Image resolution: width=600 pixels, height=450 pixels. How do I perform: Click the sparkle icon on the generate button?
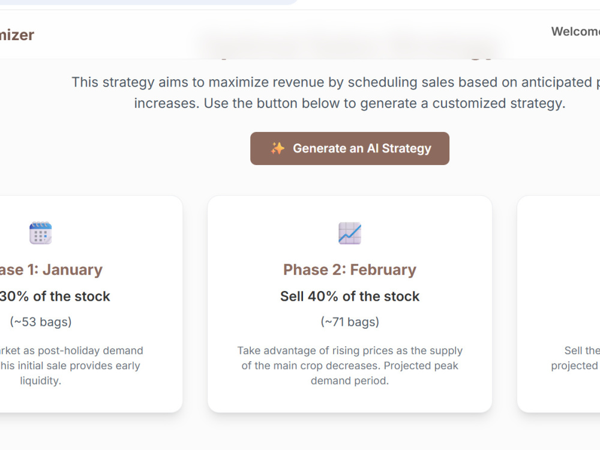[x=278, y=148]
